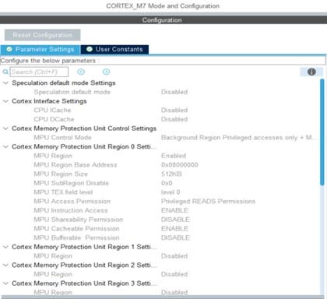This screenshot has width=327, height=299.
Task: Collapse MPU Region 1 Settings group
Action: click(x=5, y=247)
